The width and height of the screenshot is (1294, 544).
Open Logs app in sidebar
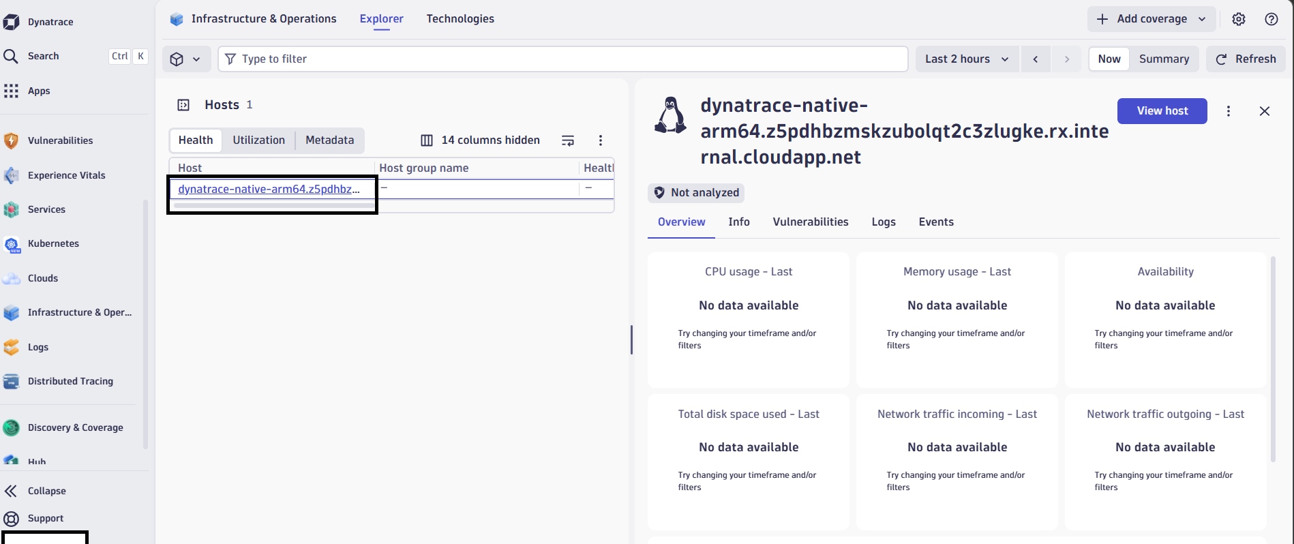pyautogui.click(x=37, y=347)
